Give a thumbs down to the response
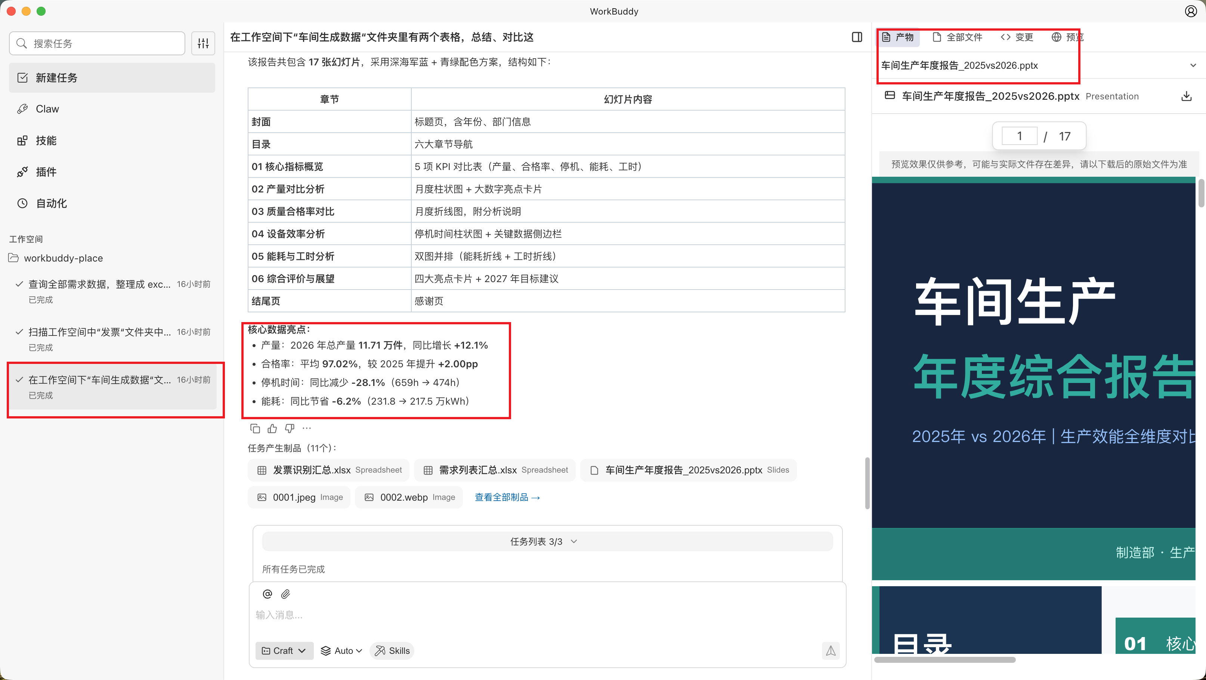This screenshot has width=1206, height=680. 289,428
